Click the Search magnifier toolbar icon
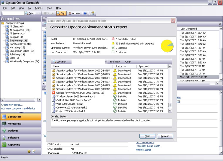 (x=27, y=13)
